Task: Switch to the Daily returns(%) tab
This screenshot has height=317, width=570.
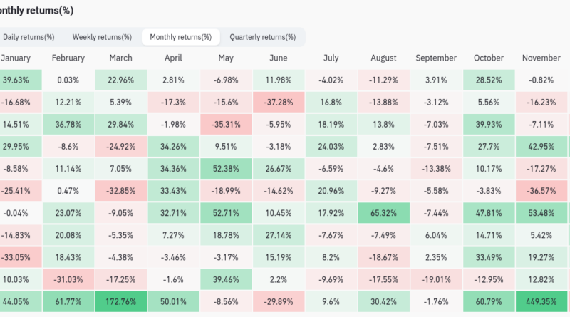Action: tap(28, 37)
